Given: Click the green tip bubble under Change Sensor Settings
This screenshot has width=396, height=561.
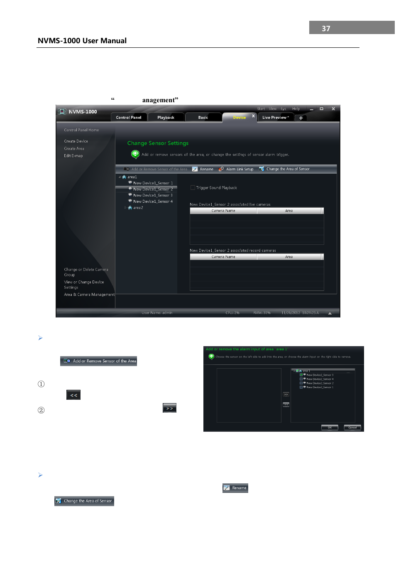Looking at the screenshot, I should 135,154.
